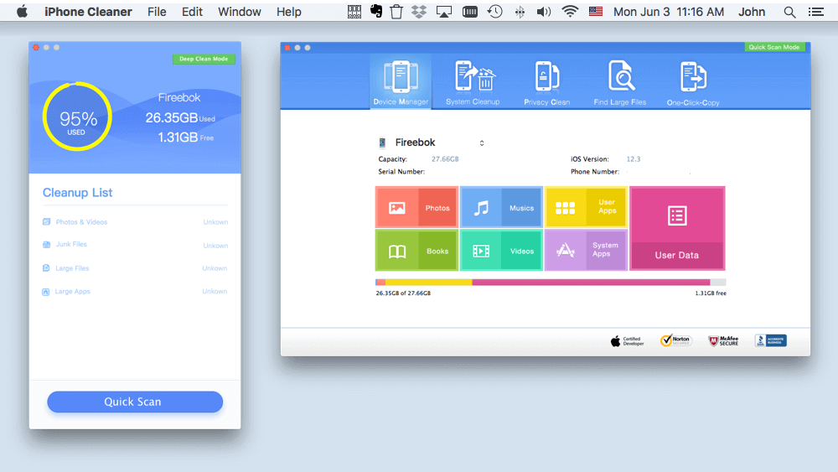838x472 pixels.
Task: Open the Videos category tile
Action: pyautogui.click(x=501, y=251)
